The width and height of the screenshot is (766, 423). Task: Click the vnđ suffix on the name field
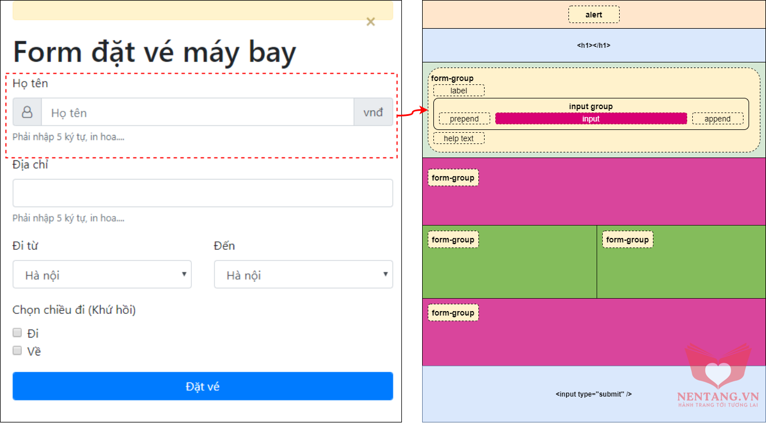373,112
